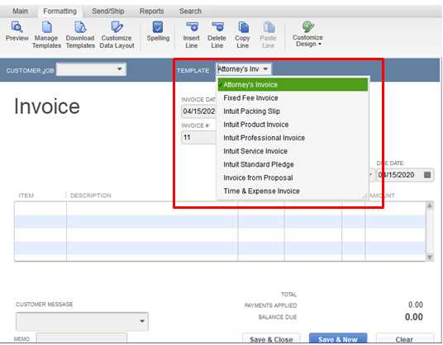Select Intuit Standard Pledge template
Image resolution: width=443 pixels, height=345 pixels.
(x=293, y=164)
